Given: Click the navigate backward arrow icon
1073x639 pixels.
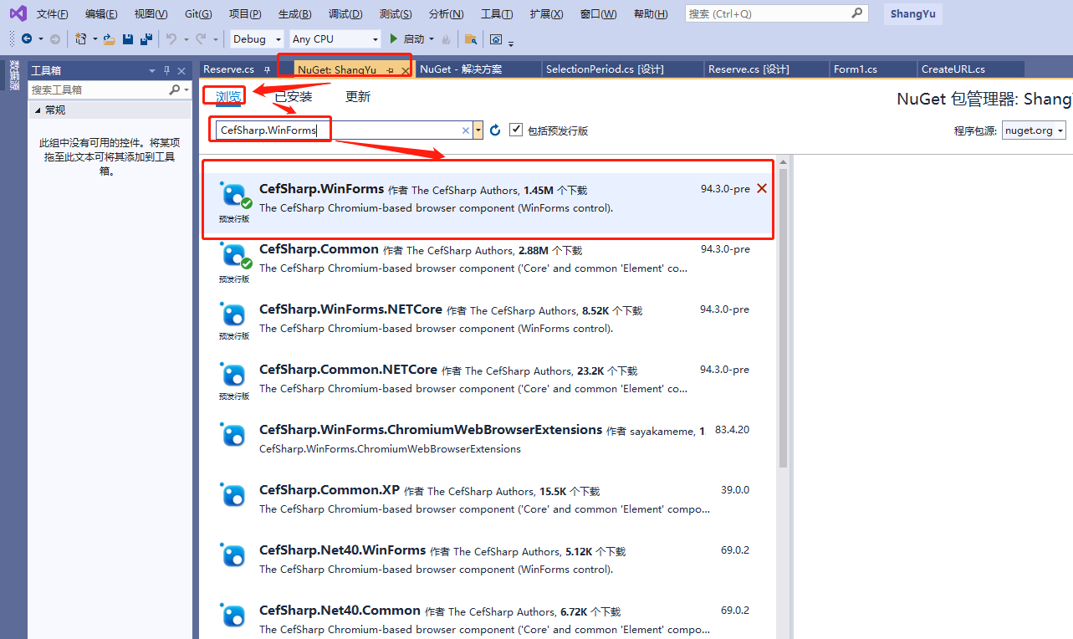Looking at the screenshot, I should [27, 39].
